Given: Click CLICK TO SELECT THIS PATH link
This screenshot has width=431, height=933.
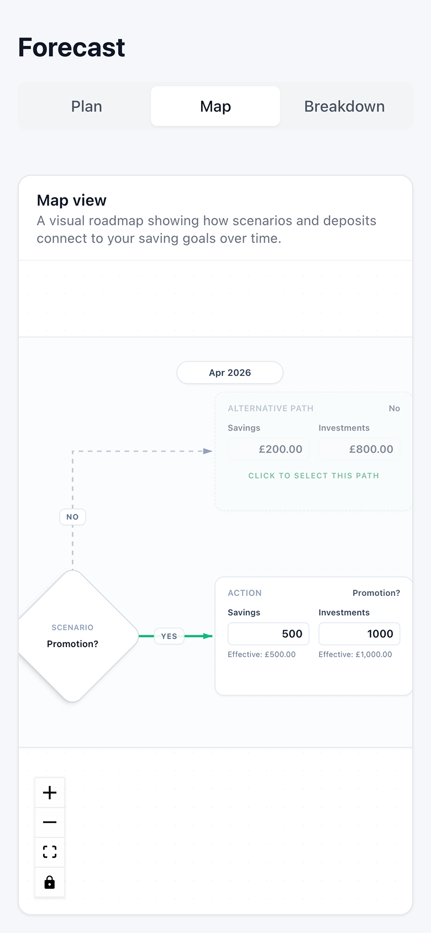Looking at the screenshot, I should tap(313, 475).
